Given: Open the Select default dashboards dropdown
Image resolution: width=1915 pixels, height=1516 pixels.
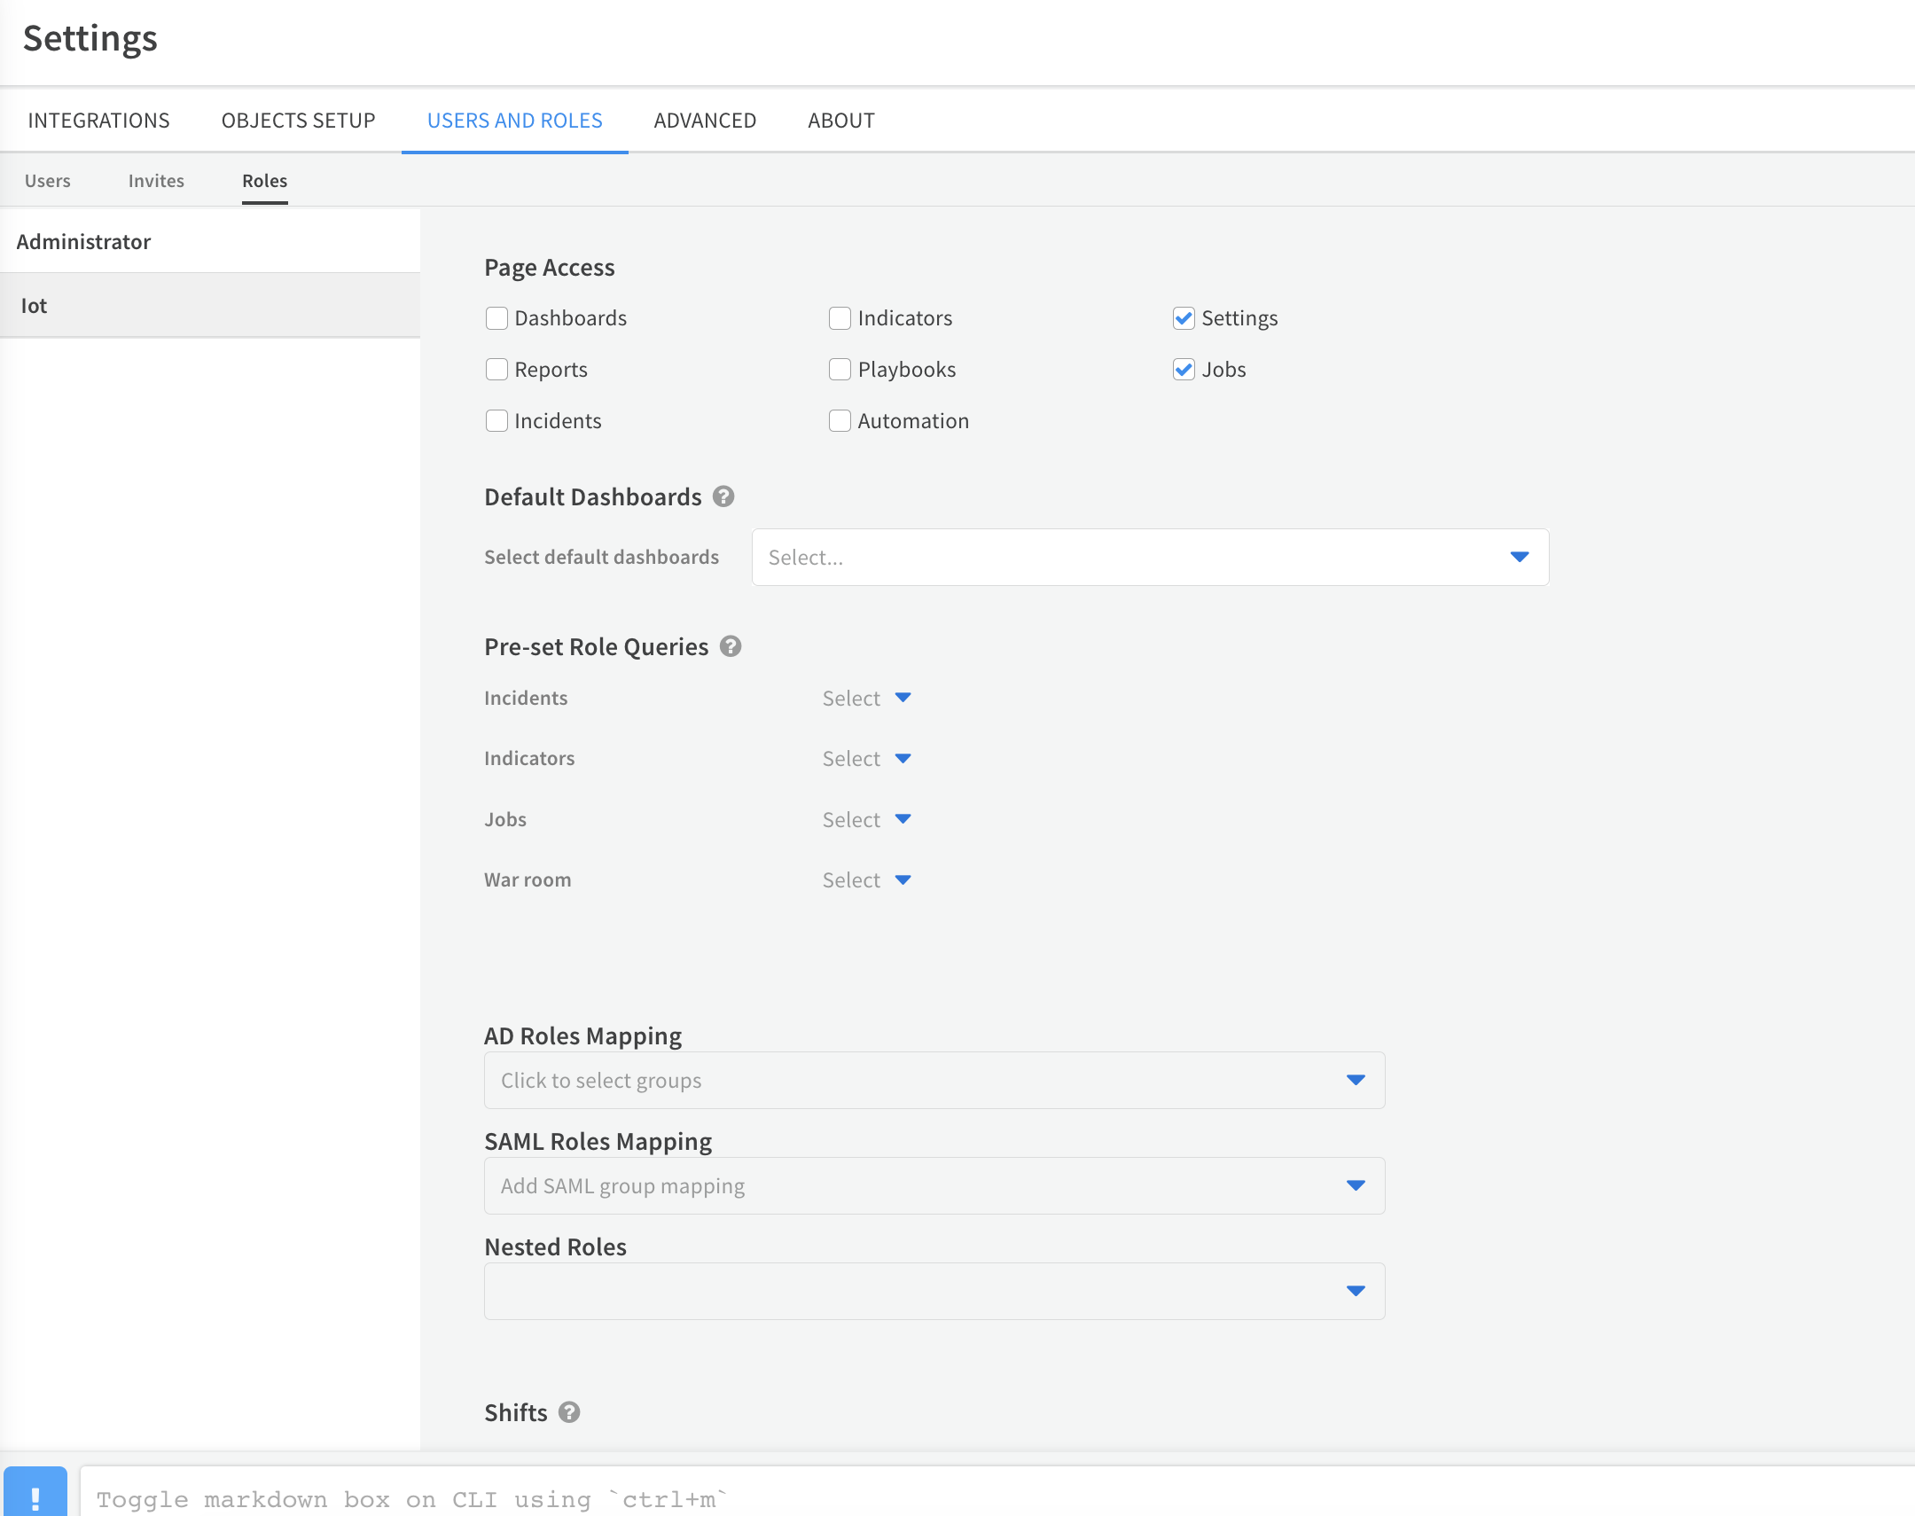Looking at the screenshot, I should 1149,558.
